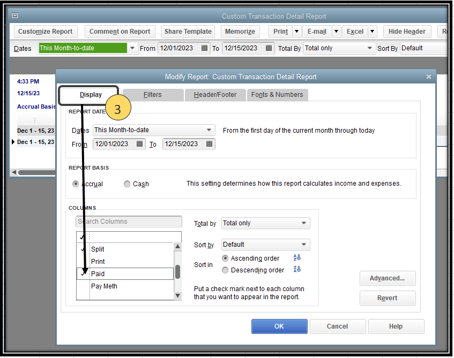The height and width of the screenshot is (358, 454).
Task: Switch to Fonts & Numbers tab
Action: click(277, 95)
